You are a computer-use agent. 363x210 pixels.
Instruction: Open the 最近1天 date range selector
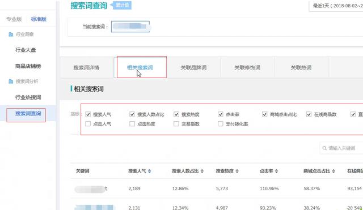[x=336, y=6]
